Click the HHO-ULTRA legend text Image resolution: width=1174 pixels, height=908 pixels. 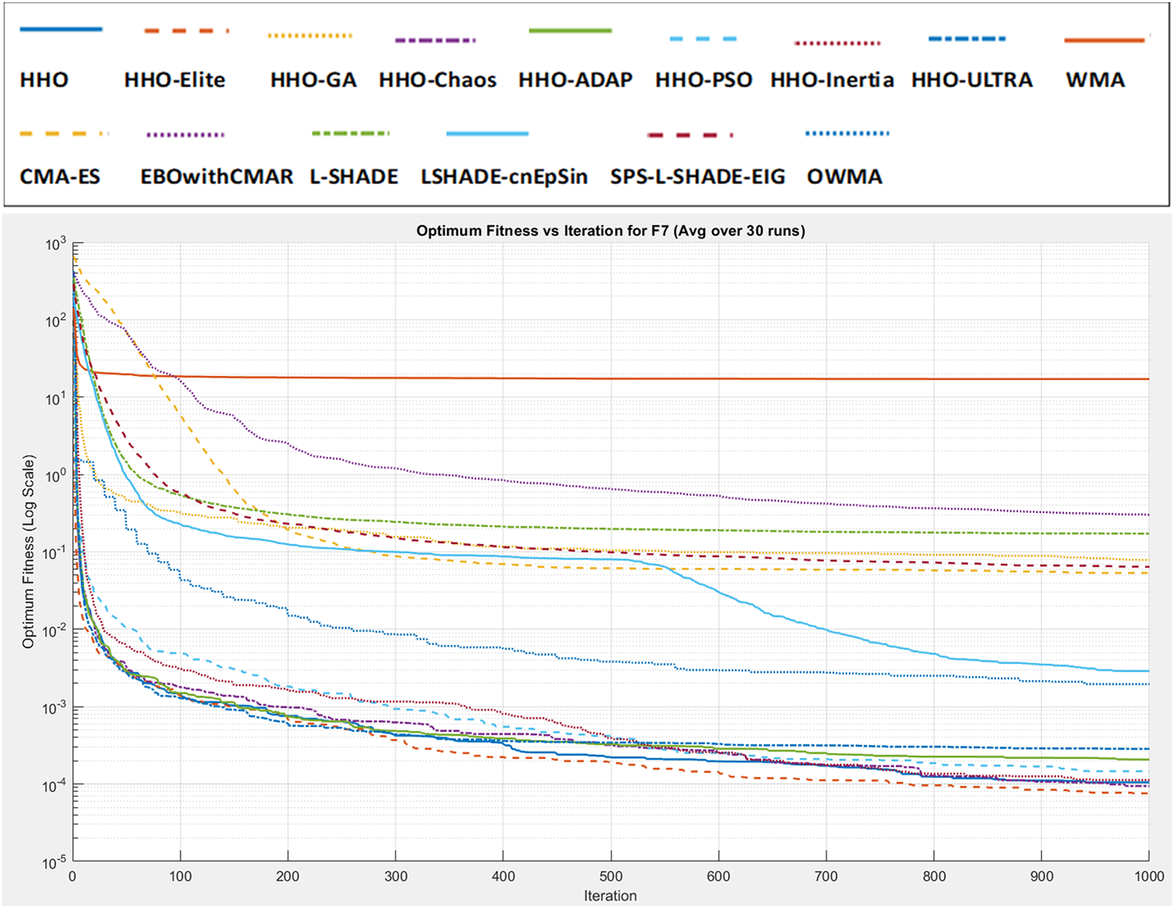pos(972,80)
